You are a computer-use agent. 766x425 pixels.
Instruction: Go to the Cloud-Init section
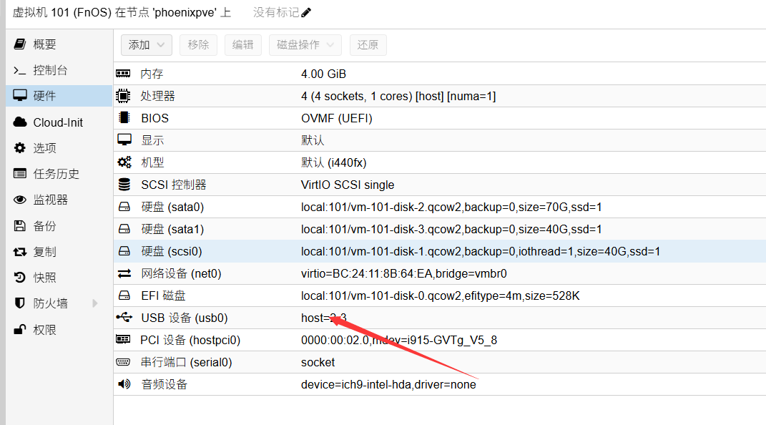(x=57, y=122)
